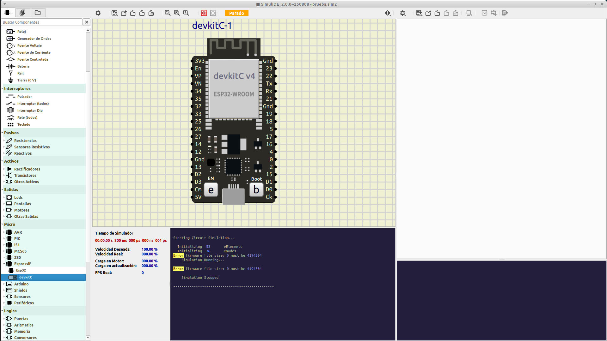Click the Buscar Componentes search field
Screen dimensions: 607x341
coord(42,22)
